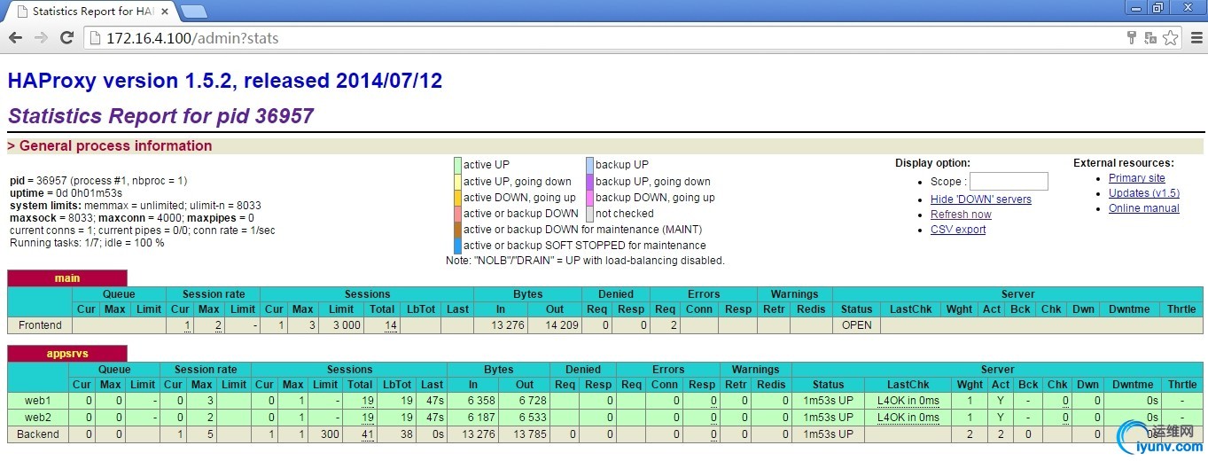Click the saved password key icon
The image size is (1208, 461).
[1131, 38]
